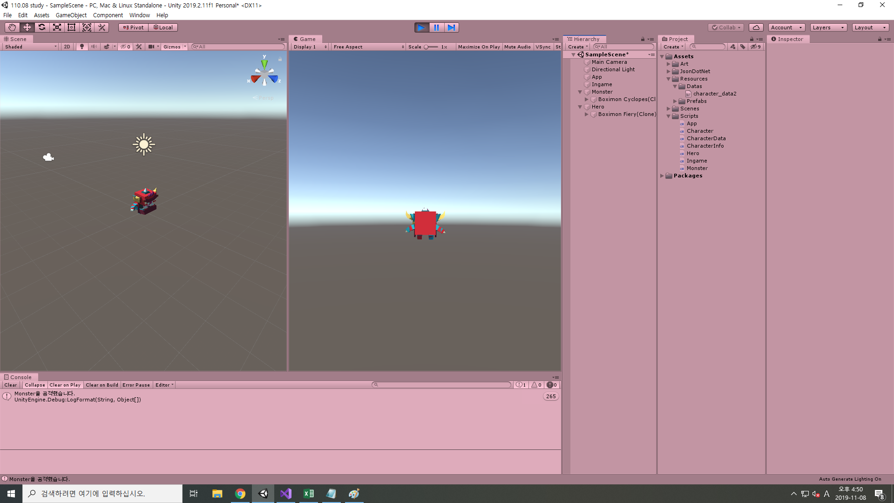Open the Layers dropdown
Viewport: 894px width, 503px height.
click(x=828, y=27)
